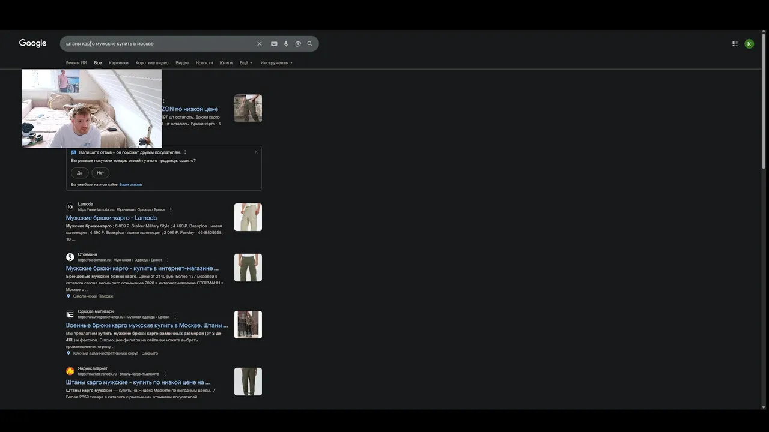Open the Стокманн мужские брюки карго result
The width and height of the screenshot is (769, 432).
142,268
